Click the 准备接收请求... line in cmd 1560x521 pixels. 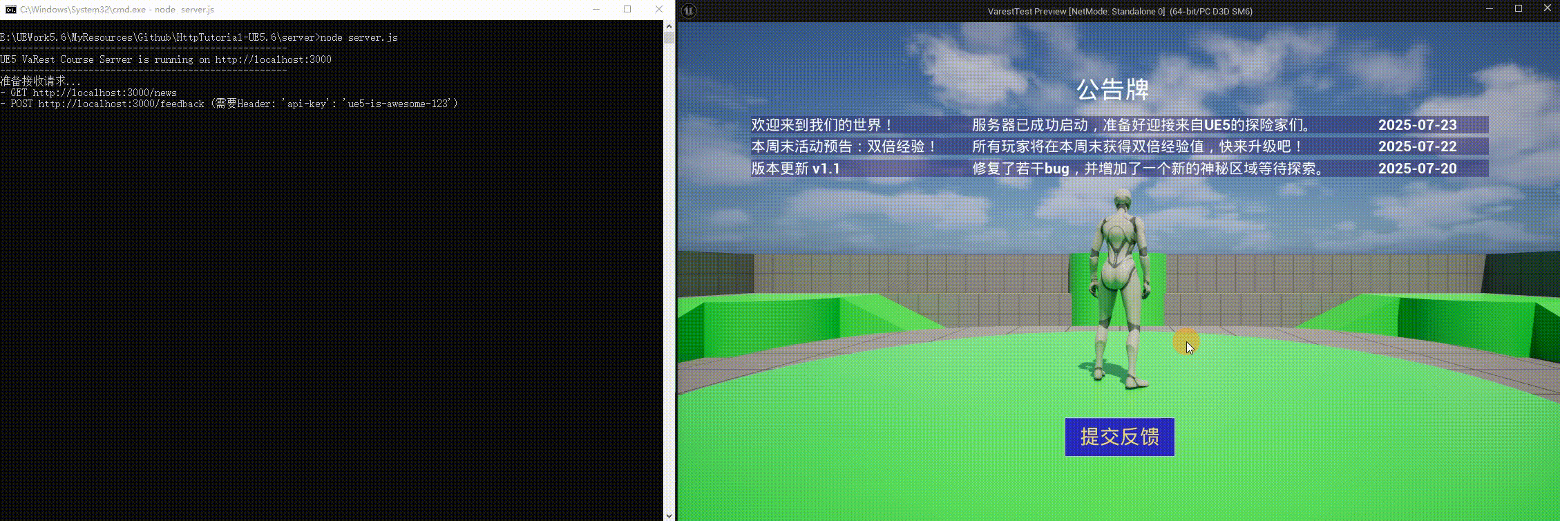(x=41, y=82)
